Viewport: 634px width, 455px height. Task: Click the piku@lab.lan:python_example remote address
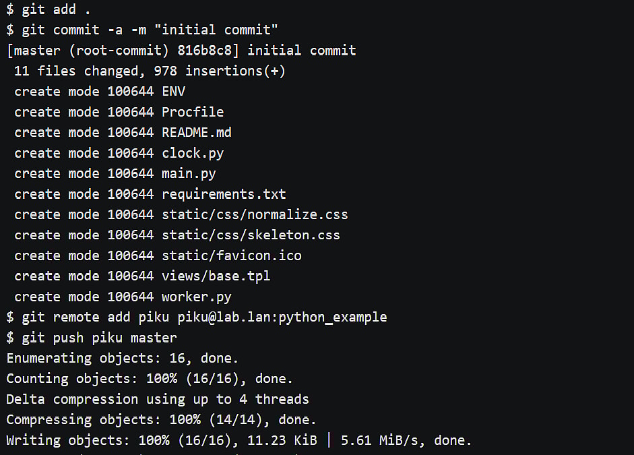point(282,317)
